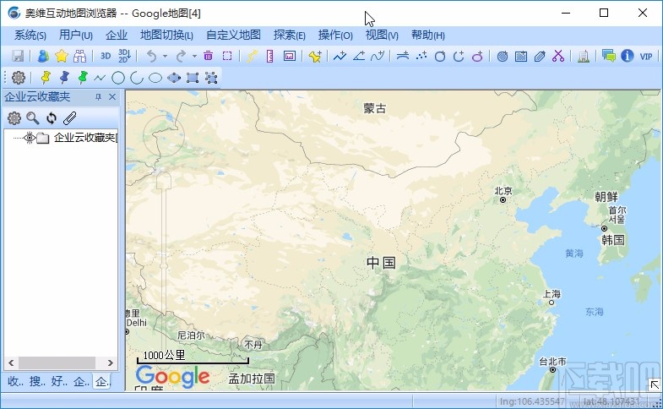Click the panel scrollbar right arrow
Image resolution: width=663 pixels, height=409 pixels.
[111, 363]
